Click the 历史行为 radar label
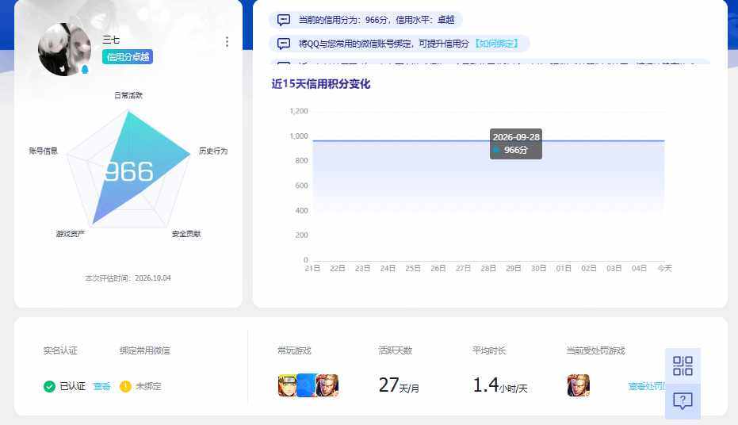The image size is (738, 425). [x=213, y=151]
